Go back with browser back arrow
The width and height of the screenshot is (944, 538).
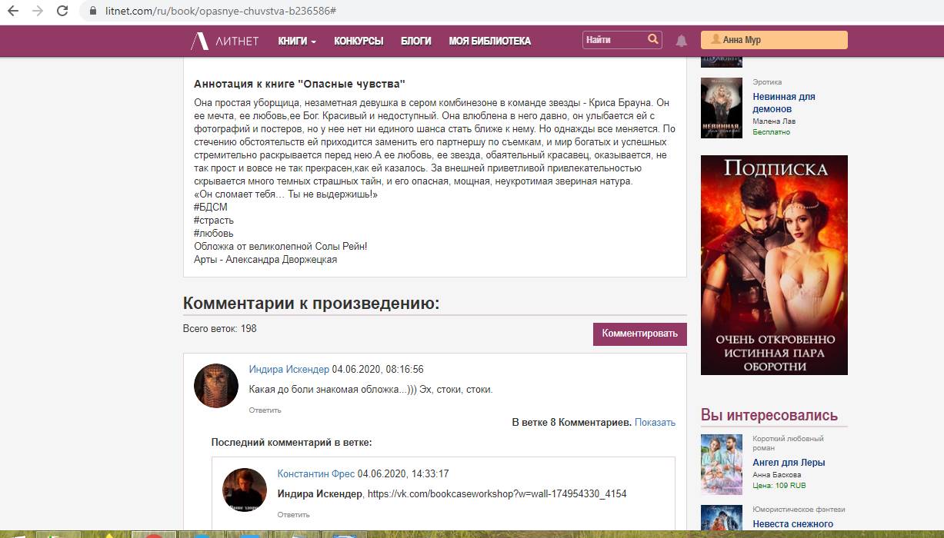pos(13,11)
